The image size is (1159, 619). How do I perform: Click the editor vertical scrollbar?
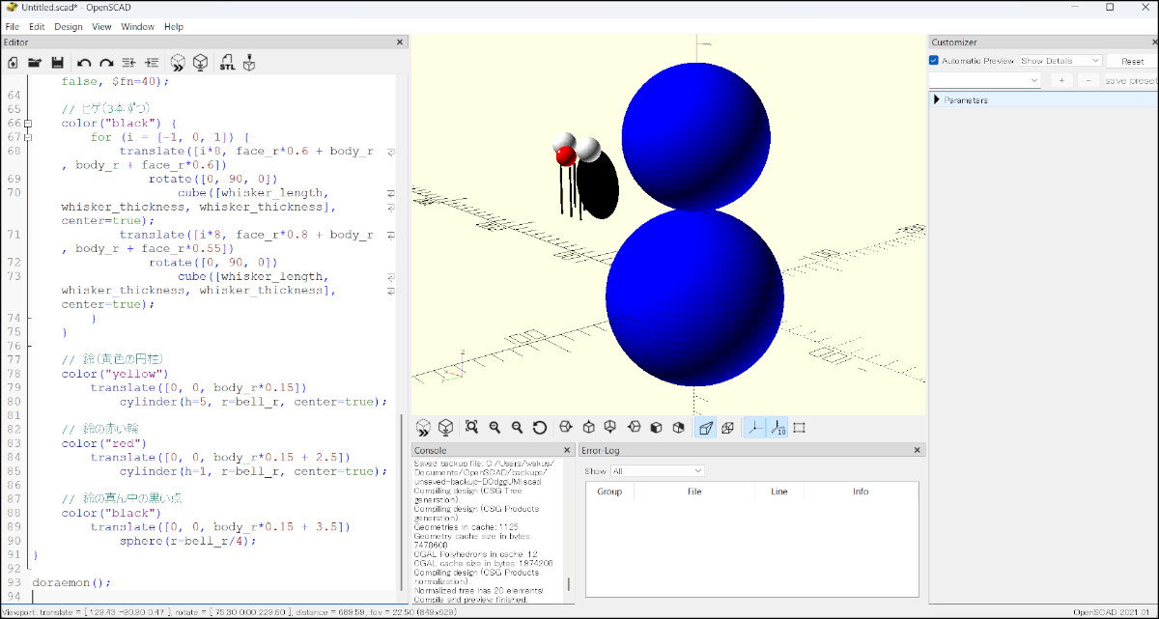(401, 502)
